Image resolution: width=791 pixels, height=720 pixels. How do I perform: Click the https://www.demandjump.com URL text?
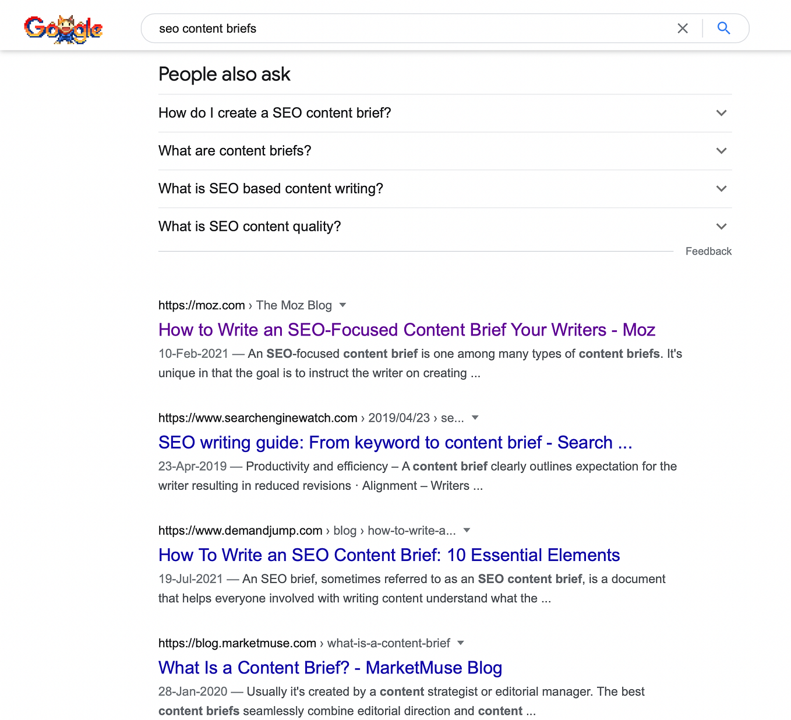coord(240,531)
